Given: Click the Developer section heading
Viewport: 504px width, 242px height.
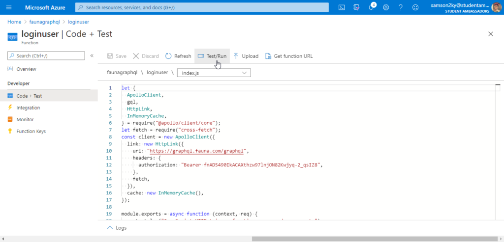Looking at the screenshot, I should [x=19, y=83].
